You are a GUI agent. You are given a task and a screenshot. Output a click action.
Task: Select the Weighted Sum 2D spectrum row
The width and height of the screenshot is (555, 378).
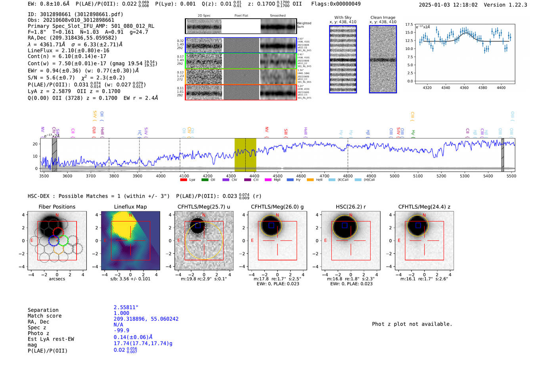tap(241, 26)
